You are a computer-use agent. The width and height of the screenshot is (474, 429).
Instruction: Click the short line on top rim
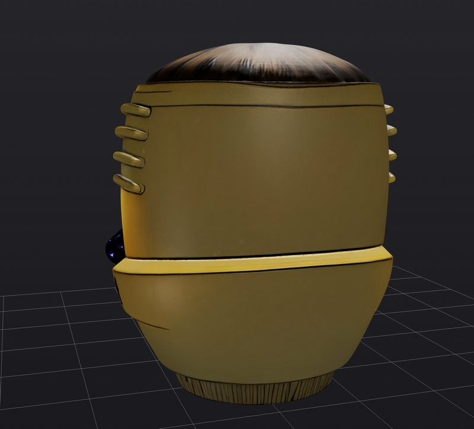point(154,91)
